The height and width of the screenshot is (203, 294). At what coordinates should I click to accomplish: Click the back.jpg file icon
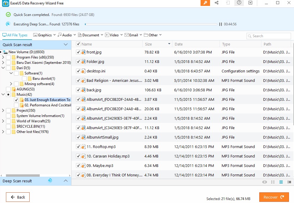point(83,90)
